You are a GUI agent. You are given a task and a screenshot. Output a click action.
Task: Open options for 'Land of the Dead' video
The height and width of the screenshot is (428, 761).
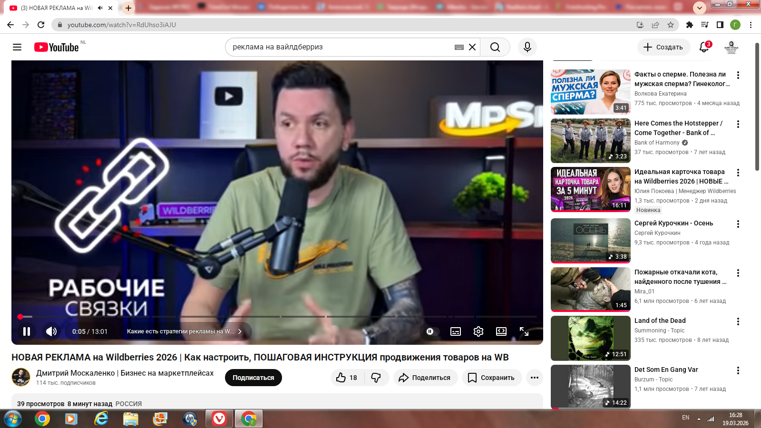tap(738, 321)
